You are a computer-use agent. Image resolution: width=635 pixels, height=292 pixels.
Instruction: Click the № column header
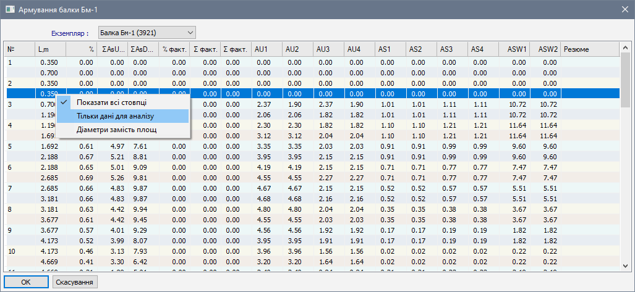[x=19, y=49]
